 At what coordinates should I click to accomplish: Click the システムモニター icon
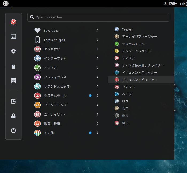(x=117, y=44)
